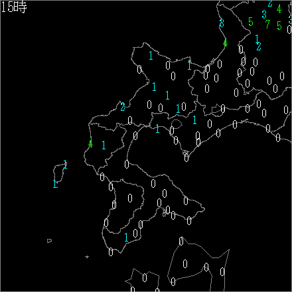This screenshot has height=292, width=292.
Task: Select the green 7 station value
Action: click(x=267, y=24)
